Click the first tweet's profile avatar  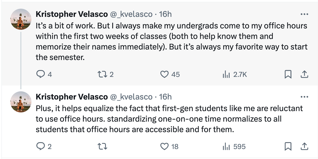point(21,19)
